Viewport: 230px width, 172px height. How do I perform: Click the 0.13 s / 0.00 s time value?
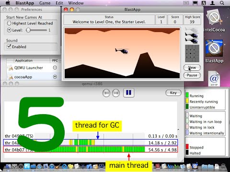[162, 136]
